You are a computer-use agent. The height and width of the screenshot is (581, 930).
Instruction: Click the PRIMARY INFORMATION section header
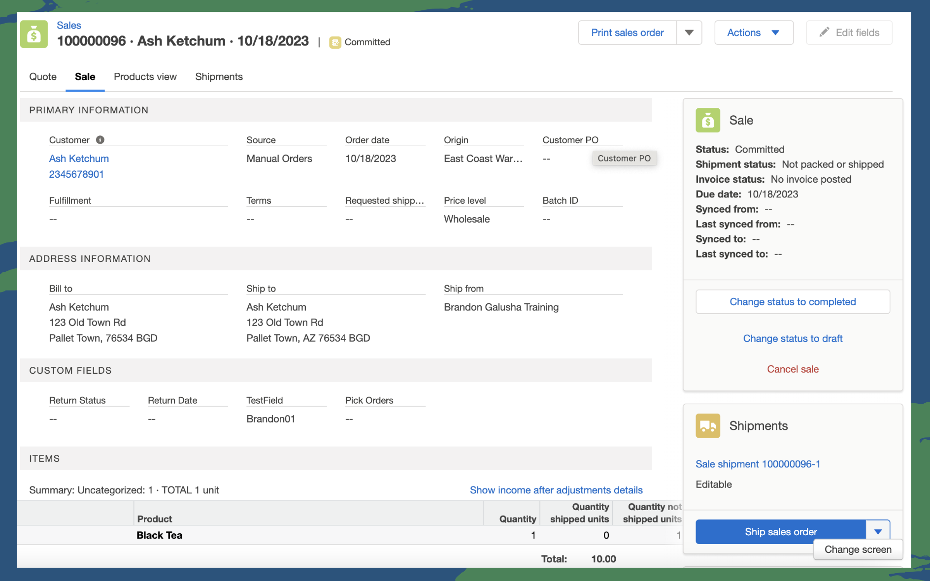click(x=336, y=110)
